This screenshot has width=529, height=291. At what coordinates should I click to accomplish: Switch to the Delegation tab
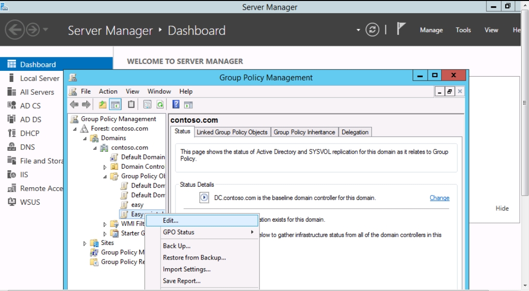click(355, 132)
